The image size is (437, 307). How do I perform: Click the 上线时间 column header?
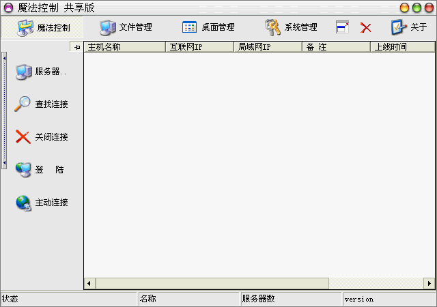click(401, 47)
